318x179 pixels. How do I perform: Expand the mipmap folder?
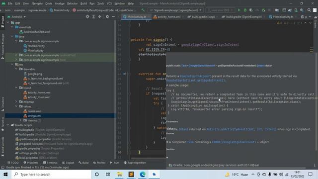pos(16,101)
